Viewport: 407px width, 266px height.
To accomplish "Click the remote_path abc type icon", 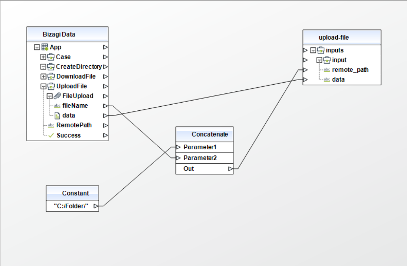I will click(x=327, y=70).
